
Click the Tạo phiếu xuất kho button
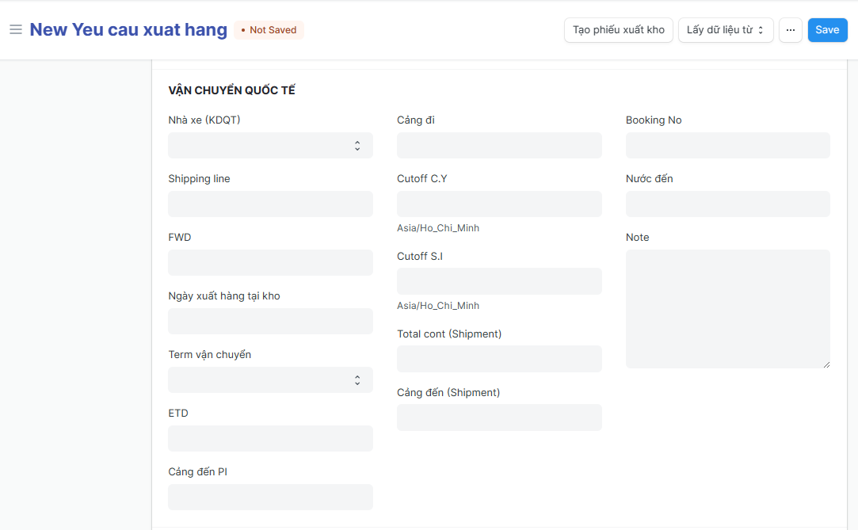pyautogui.click(x=618, y=30)
